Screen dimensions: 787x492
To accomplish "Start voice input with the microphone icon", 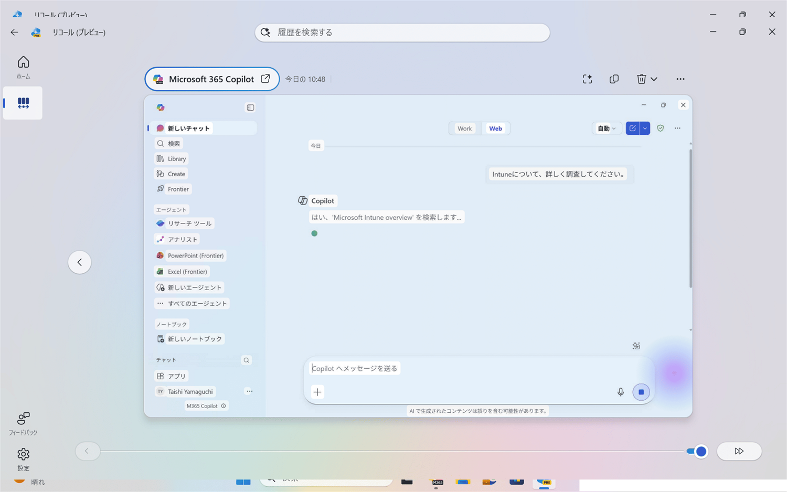I will coord(620,392).
